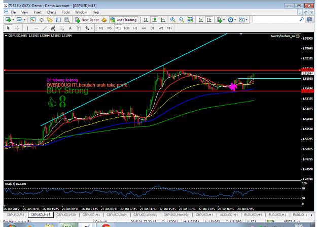317x227 pixels.
Task: Tile chart windows with the grid icon
Action: point(190,20)
